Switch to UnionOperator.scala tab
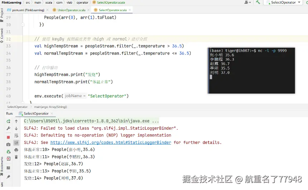The height and width of the screenshot is (190, 308). tap(69, 10)
